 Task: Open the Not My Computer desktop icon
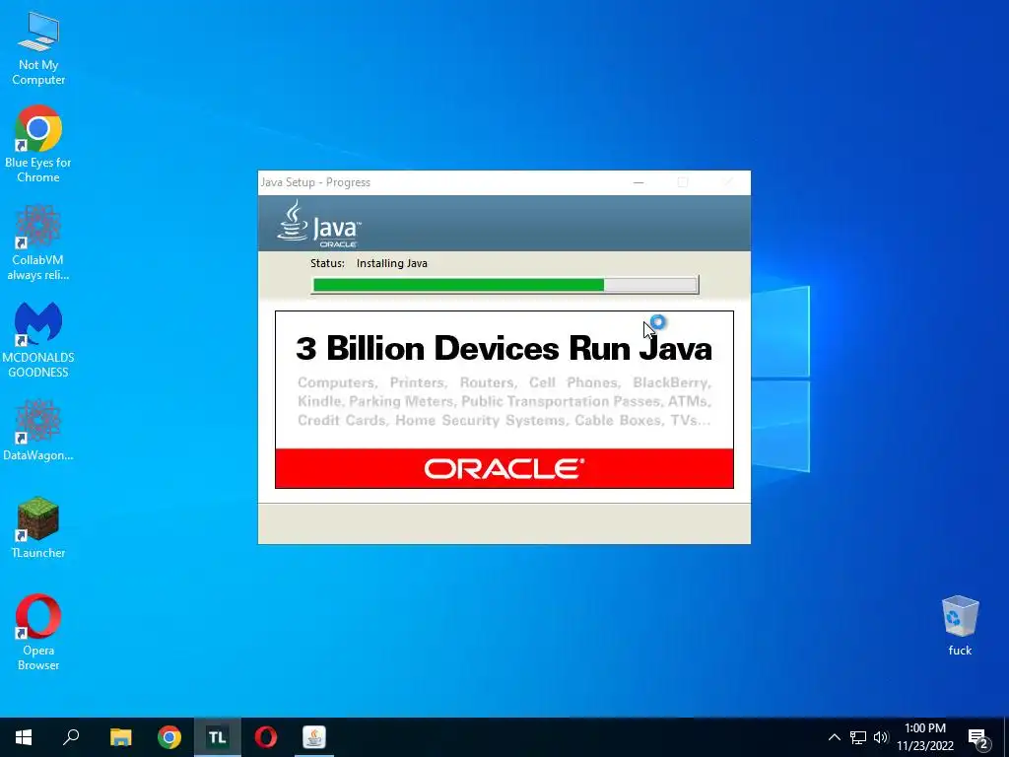point(38,47)
